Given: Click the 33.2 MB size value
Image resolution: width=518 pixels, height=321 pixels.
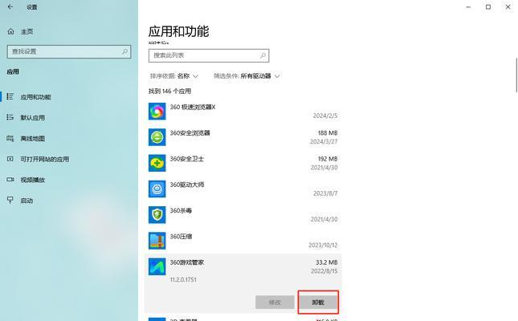Looking at the screenshot, I should pyautogui.click(x=326, y=262).
